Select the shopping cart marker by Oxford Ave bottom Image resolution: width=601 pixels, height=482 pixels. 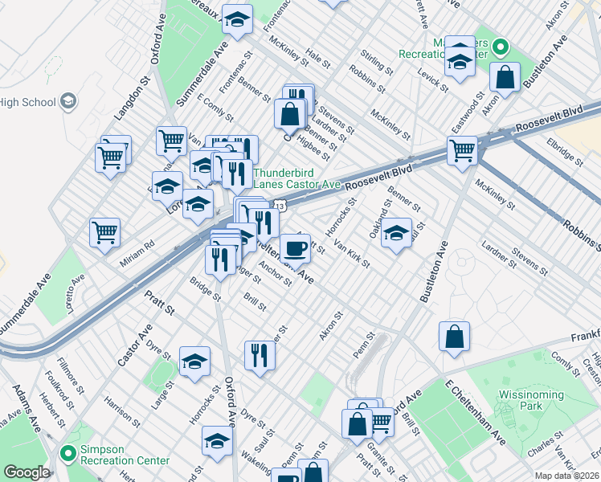click(x=380, y=424)
